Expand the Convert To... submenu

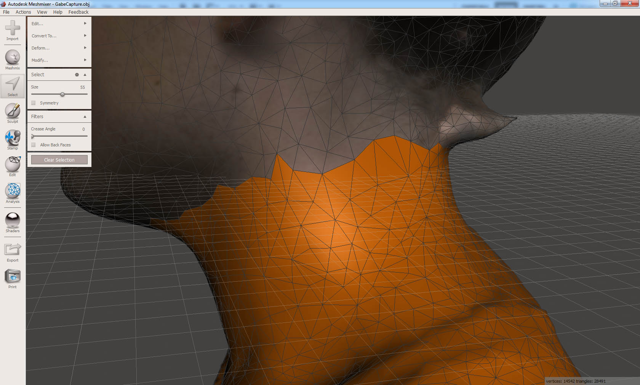(59, 36)
